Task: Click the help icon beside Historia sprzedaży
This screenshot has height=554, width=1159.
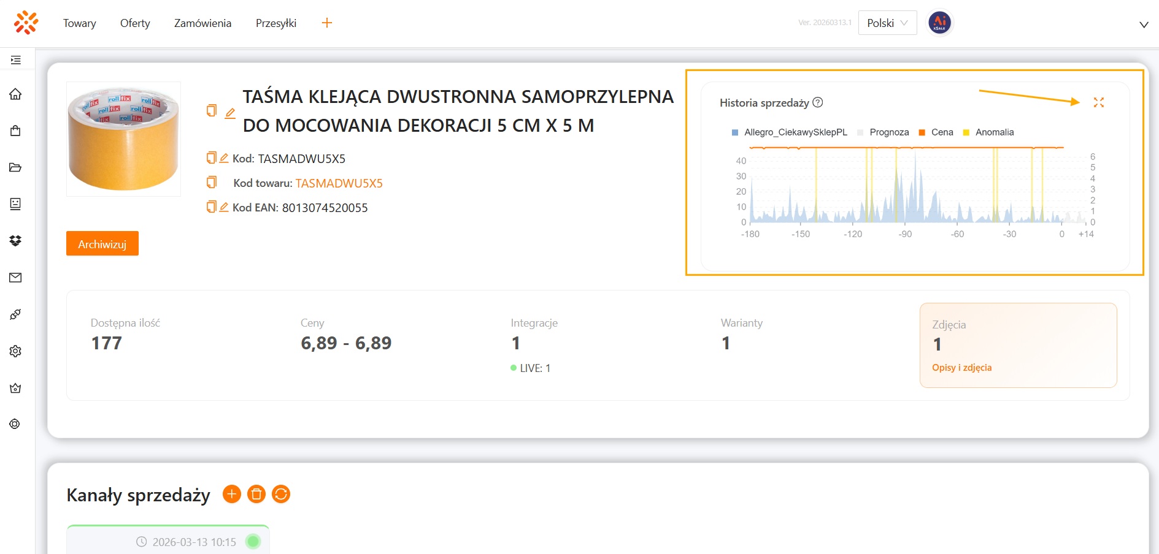Action: click(817, 102)
